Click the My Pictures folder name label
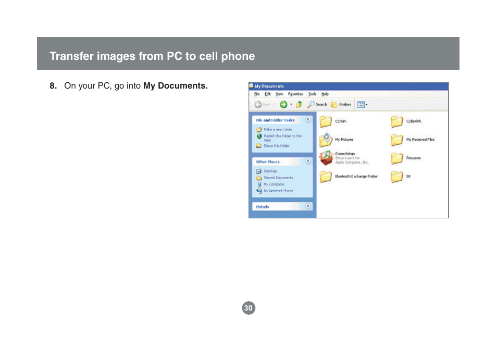Image resolution: width=497 pixels, height=346 pixels. [x=344, y=140]
